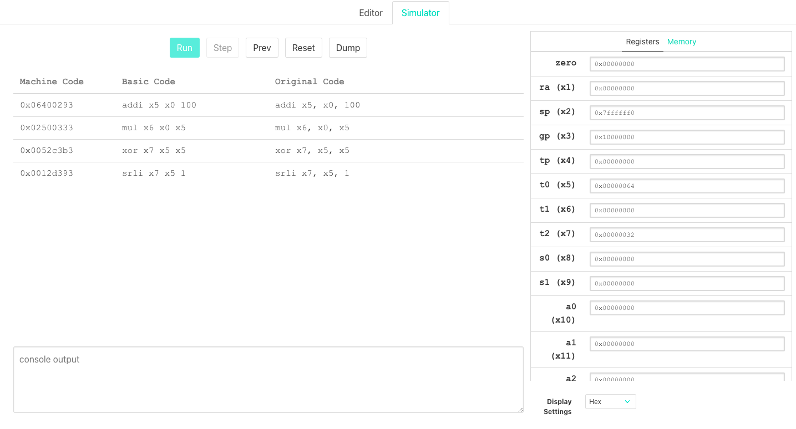The width and height of the screenshot is (796, 429).
Task: Select the gp (x3) value 0x10000000
Action: (687, 137)
